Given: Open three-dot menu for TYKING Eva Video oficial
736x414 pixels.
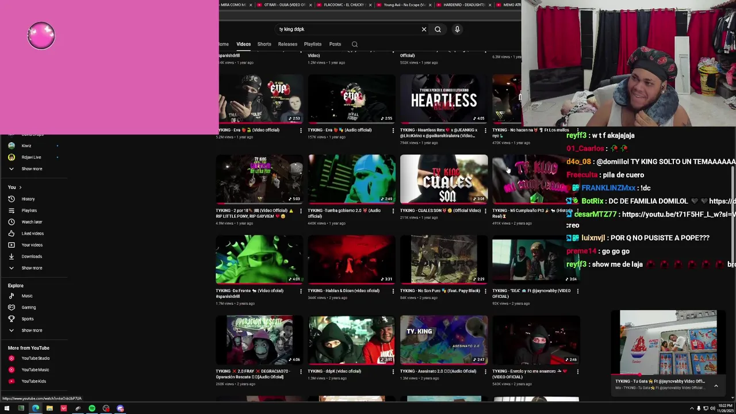Looking at the screenshot, I should 301,131.
